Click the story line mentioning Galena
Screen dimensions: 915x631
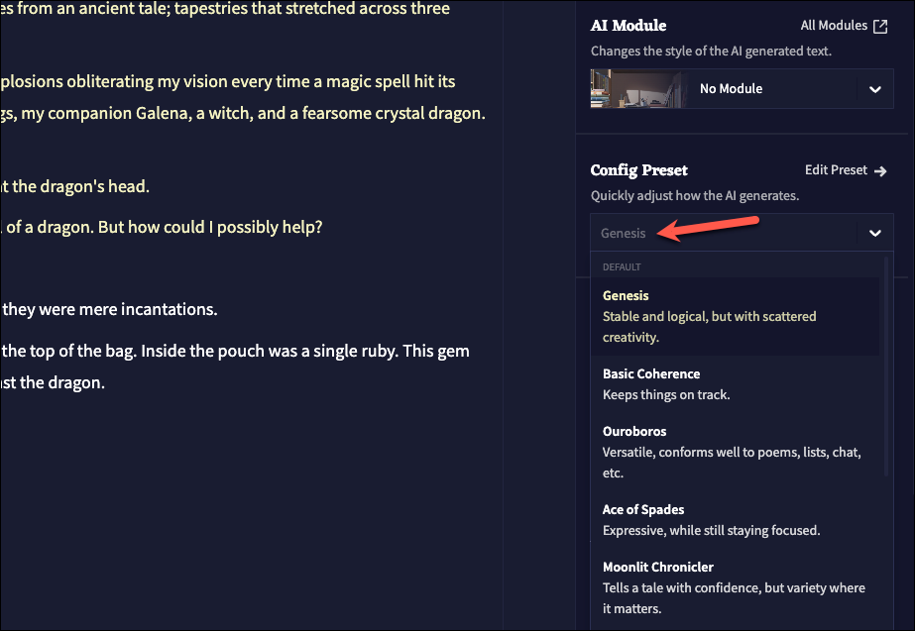(243, 113)
